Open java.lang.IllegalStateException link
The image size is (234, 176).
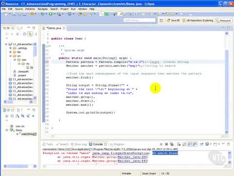(x=120, y=153)
